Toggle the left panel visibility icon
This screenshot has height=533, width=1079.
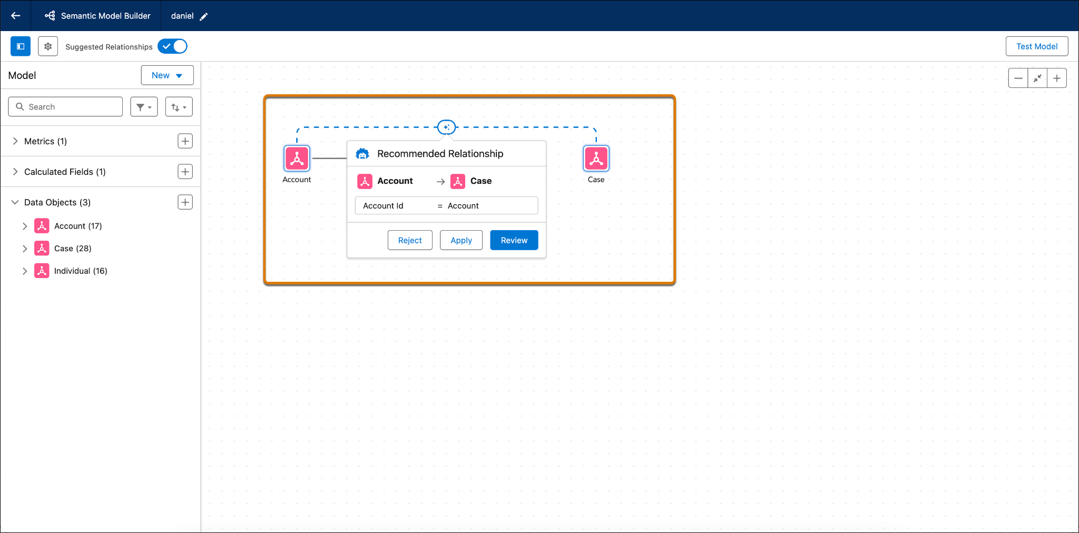[21, 46]
